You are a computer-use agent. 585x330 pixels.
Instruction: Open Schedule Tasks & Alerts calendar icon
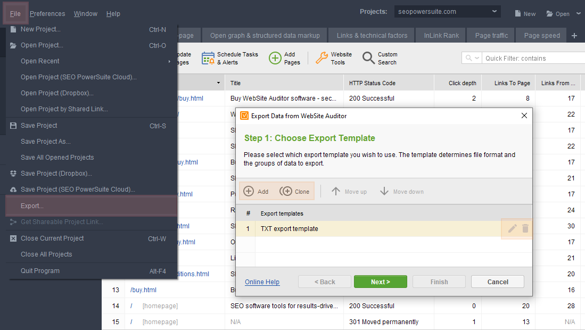click(x=208, y=58)
